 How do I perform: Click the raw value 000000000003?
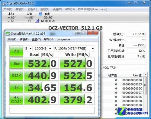point(132,84)
